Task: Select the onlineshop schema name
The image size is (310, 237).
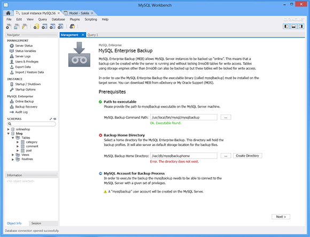Action: click(23, 129)
